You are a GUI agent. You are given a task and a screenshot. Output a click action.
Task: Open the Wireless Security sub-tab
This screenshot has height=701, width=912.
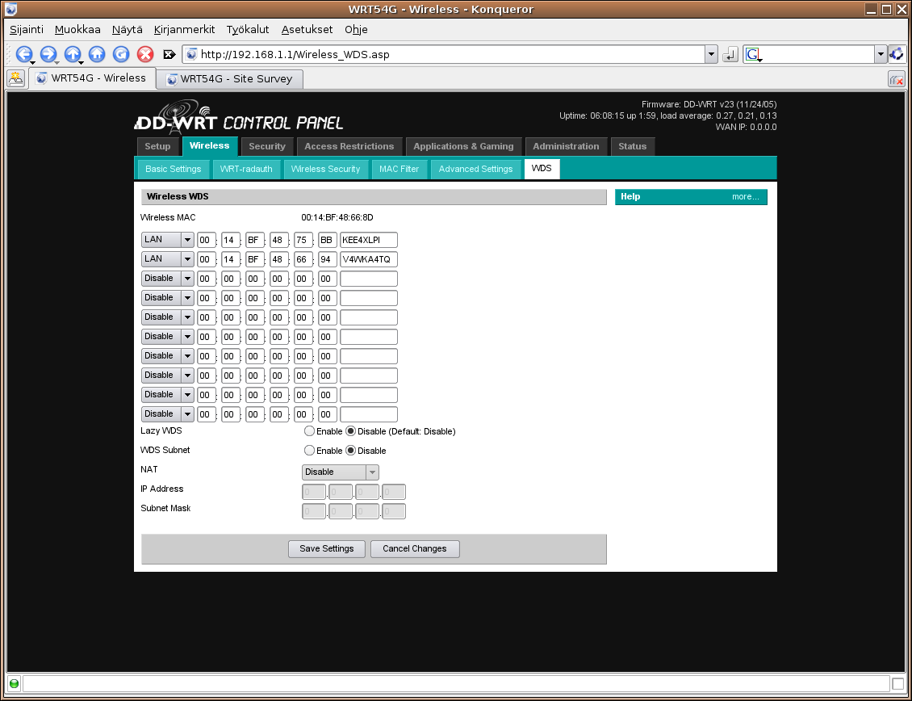pyautogui.click(x=325, y=169)
